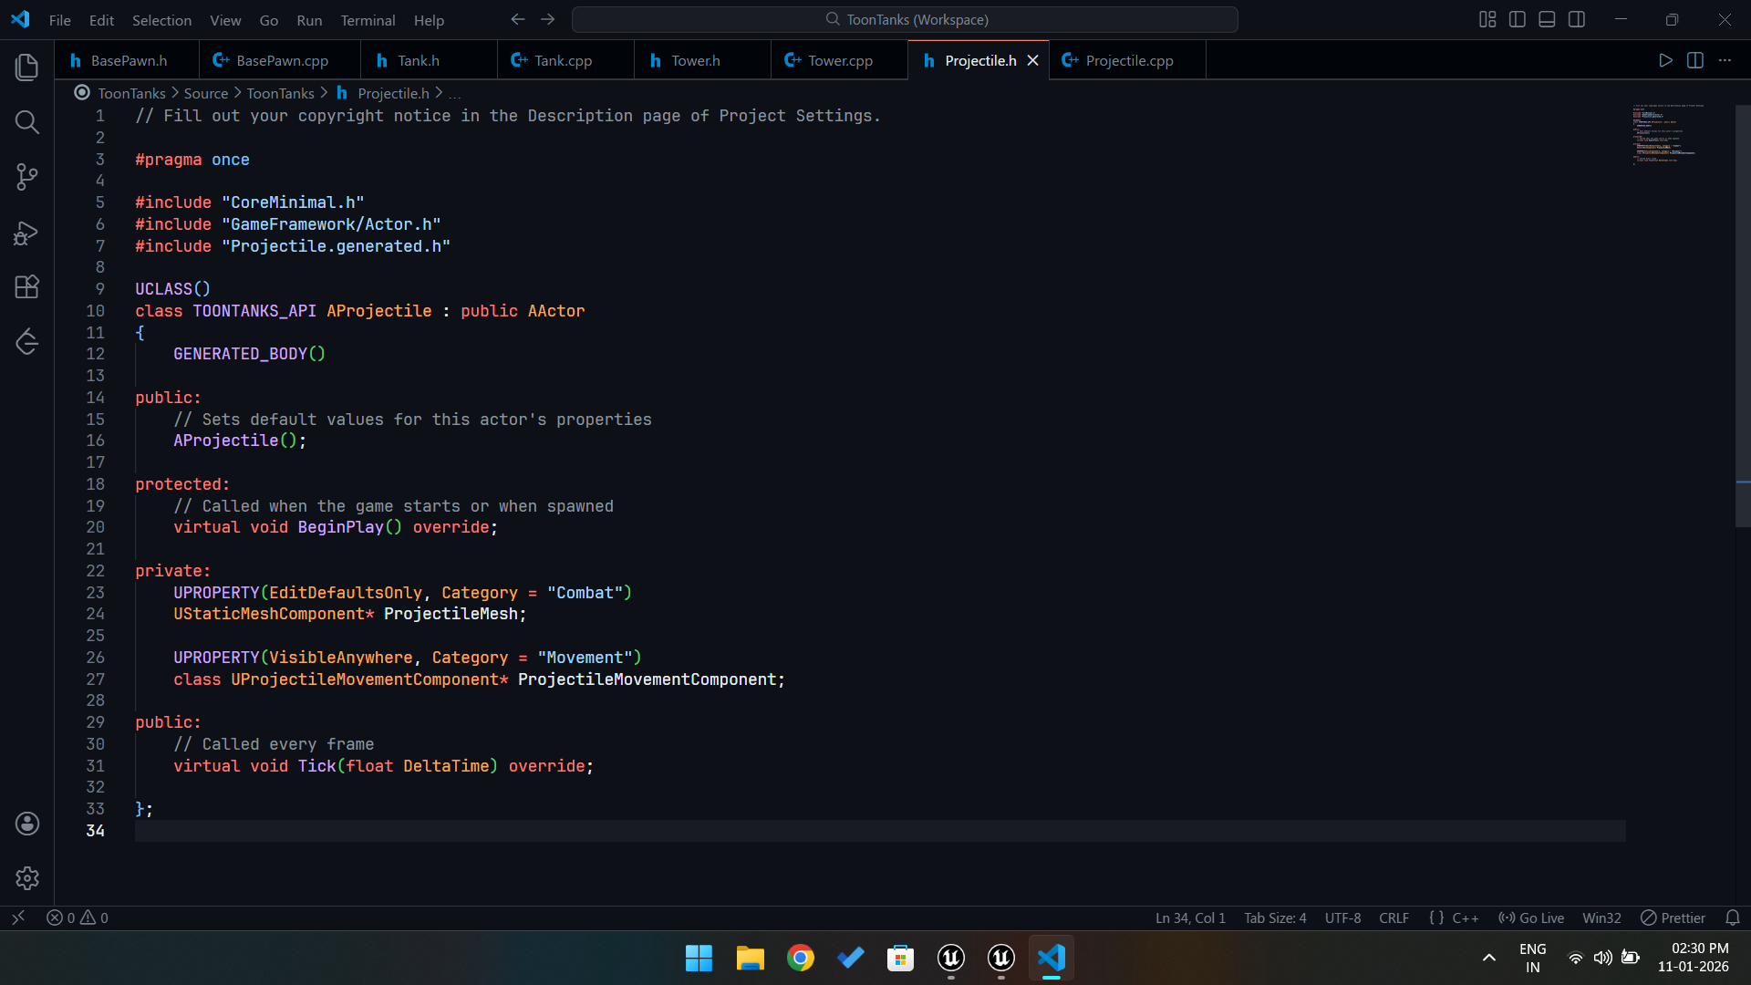Viewport: 1751px width, 985px height.
Task: Open Run and Debug view
Action: (x=27, y=233)
